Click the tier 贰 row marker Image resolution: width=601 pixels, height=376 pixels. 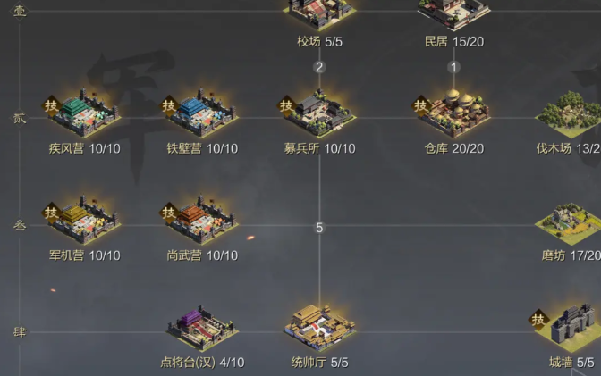click(20, 118)
